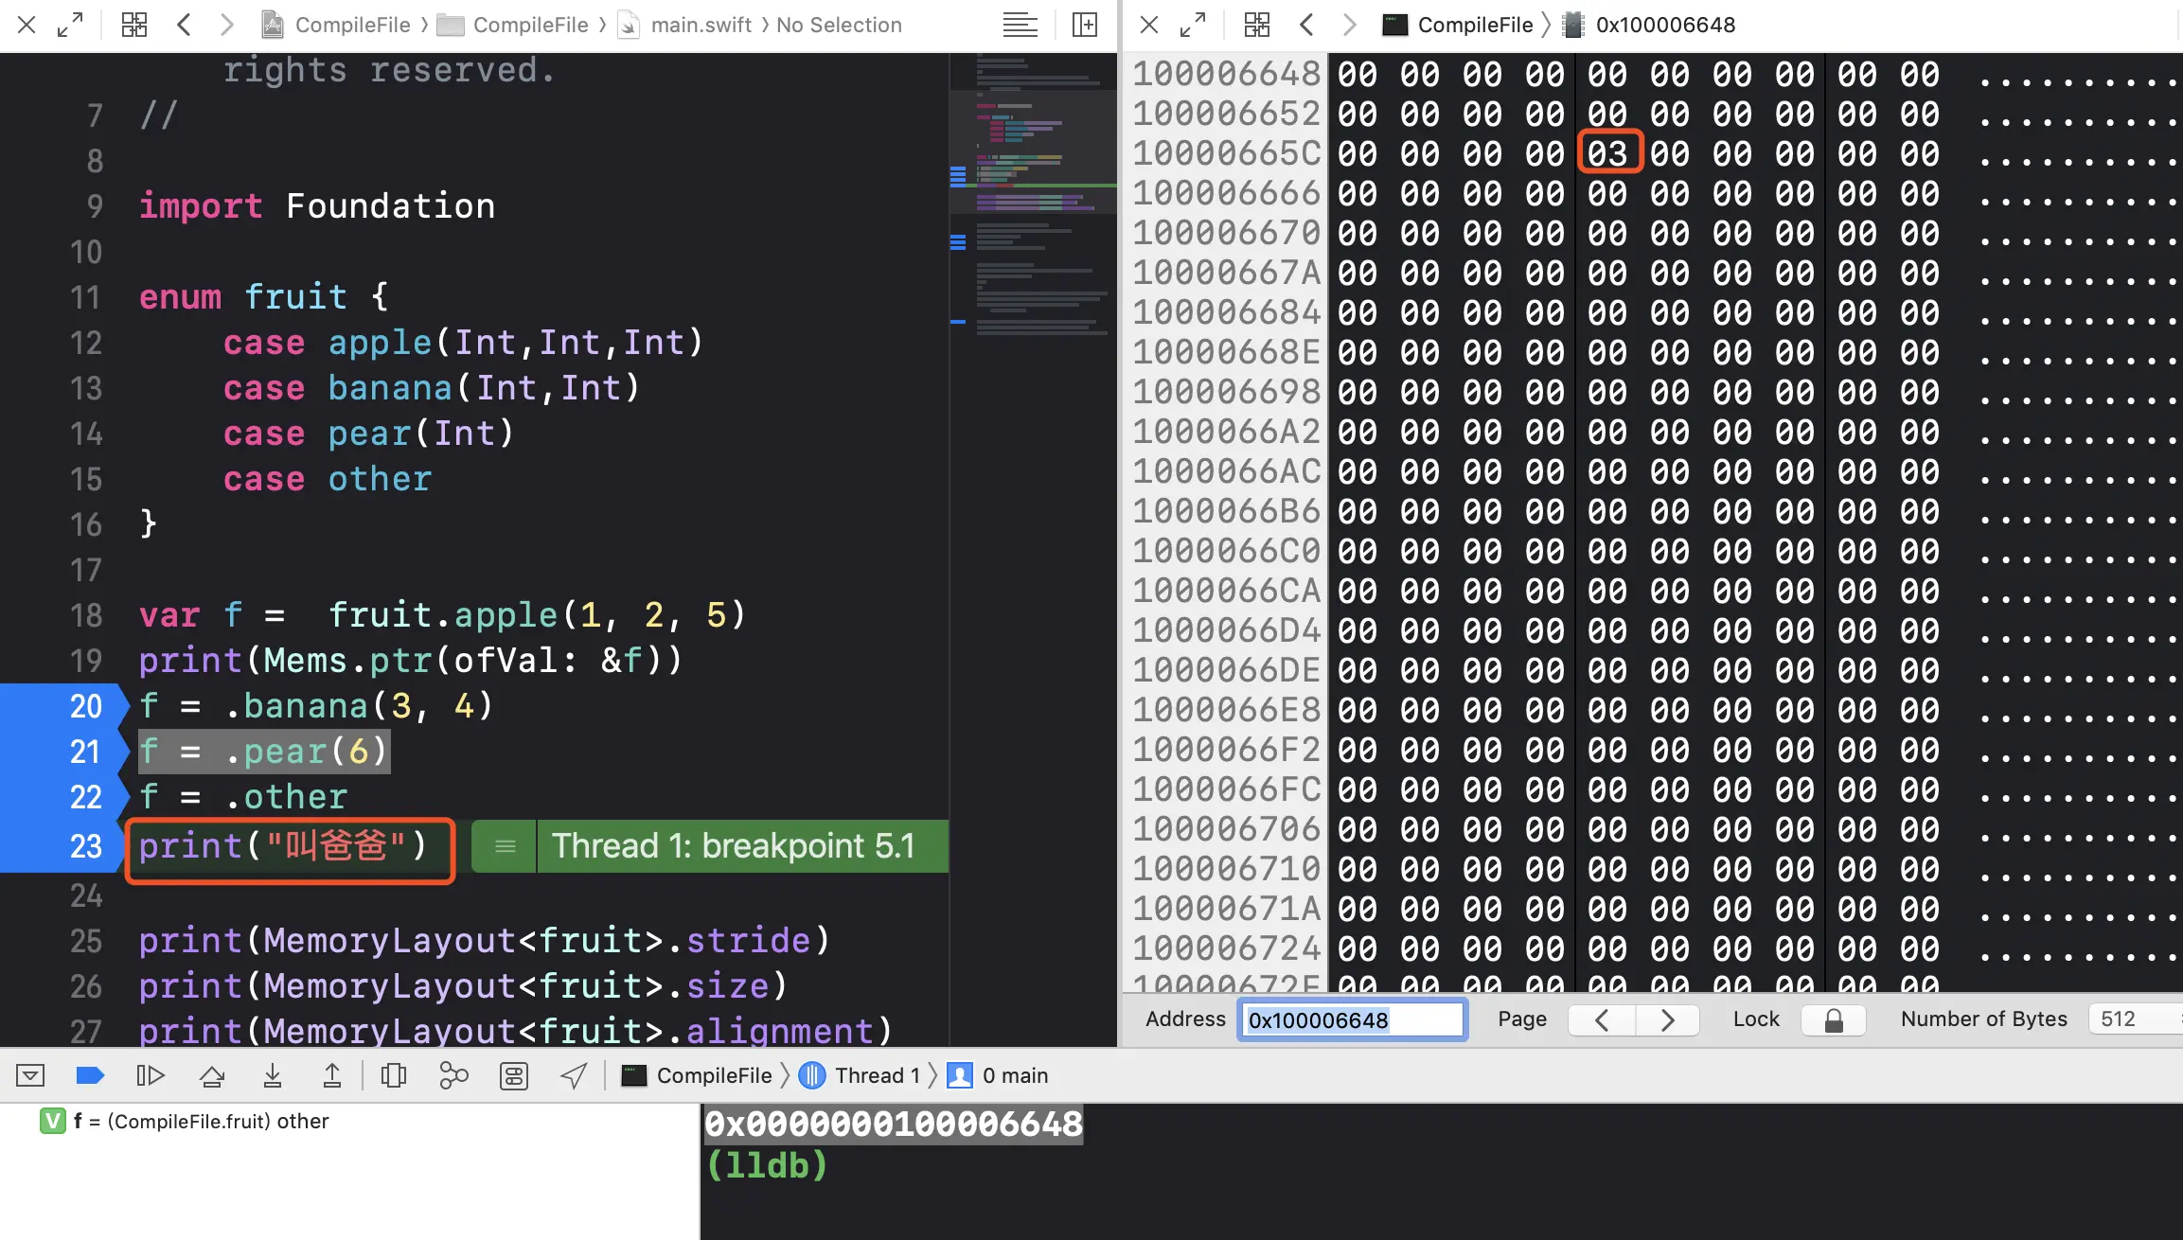Viewport: 2183px width, 1240px height.
Task: Click 0x100006648 item in right jump bar
Action: pos(1664,25)
